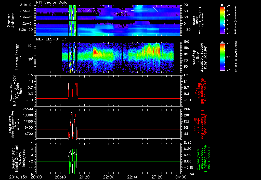
Task: Click the 'MEx ELS-01 LR' panel title
Action: [x=51, y=39]
